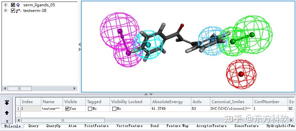Select the AbsoluteEnergy value 41.3749
Screen dimensions: 296x131
pyautogui.click(x=171, y=109)
